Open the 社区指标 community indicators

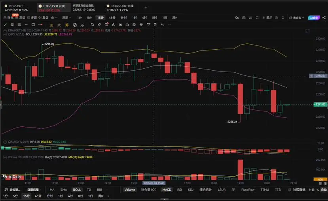[x=297, y=190]
